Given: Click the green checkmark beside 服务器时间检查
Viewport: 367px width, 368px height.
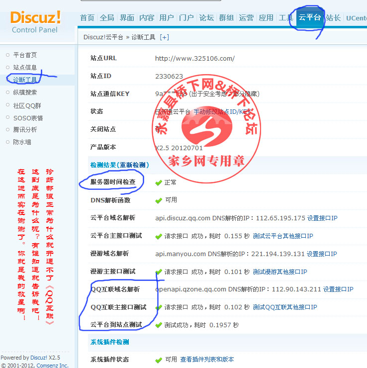Looking at the screenshot, I should 159,183.
